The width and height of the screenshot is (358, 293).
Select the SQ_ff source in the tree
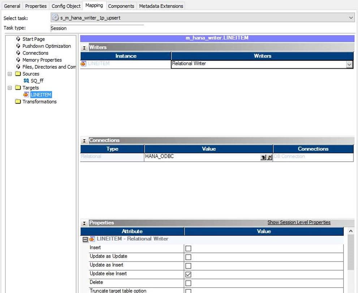37,81
